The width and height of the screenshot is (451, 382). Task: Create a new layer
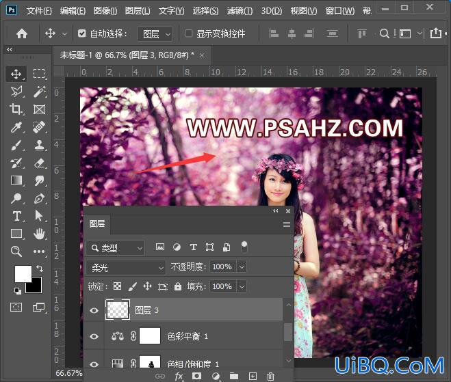coord(253,376)
